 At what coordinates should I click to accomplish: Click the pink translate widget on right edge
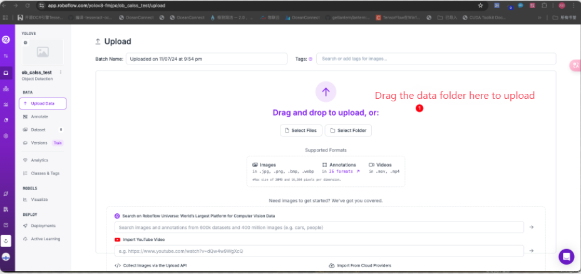point(575,66)
